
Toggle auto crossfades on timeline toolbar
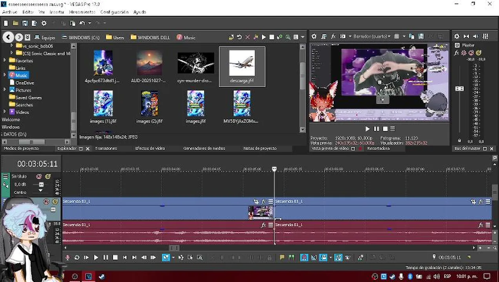(x=313, y=257)
